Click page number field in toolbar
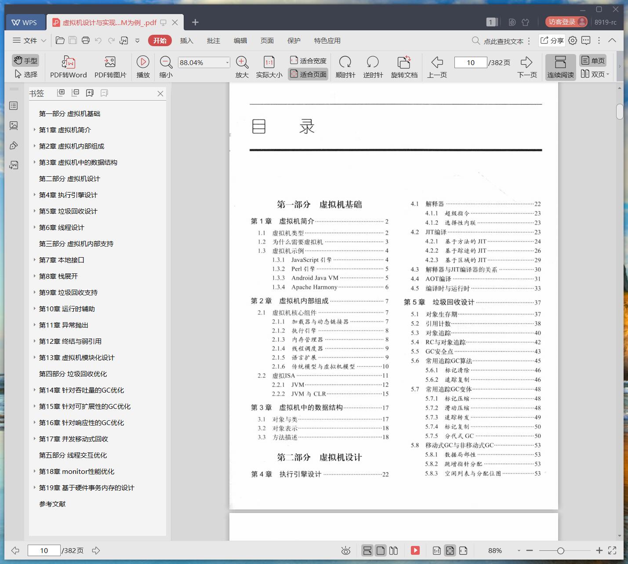 point(471,62)
